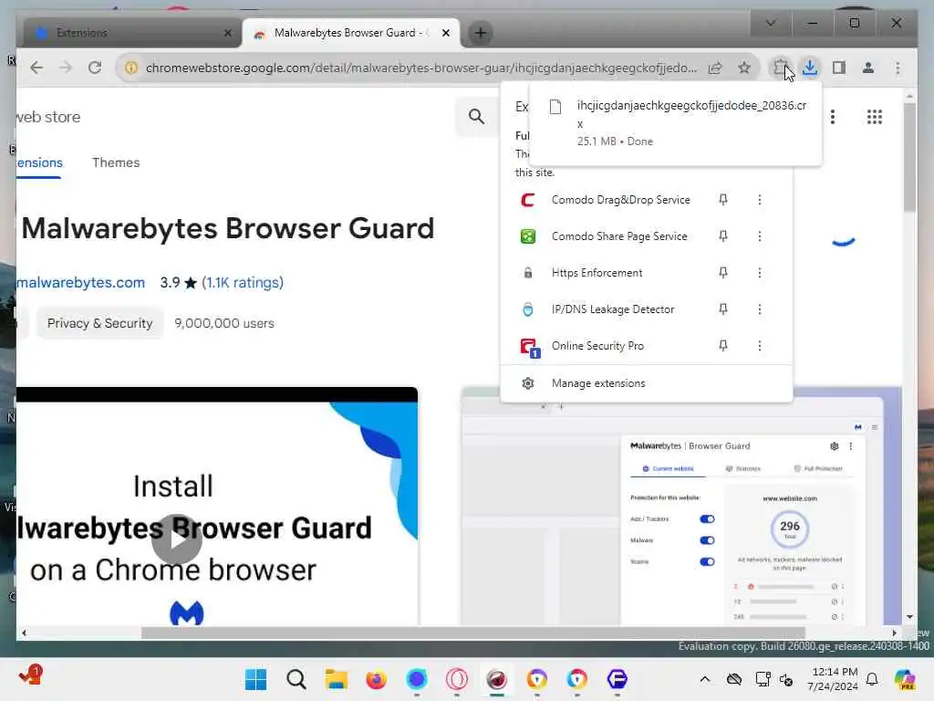934x701 pixels.
Task: Click the Comodo Drag&Drop Service icon
Action: (528, 200)
